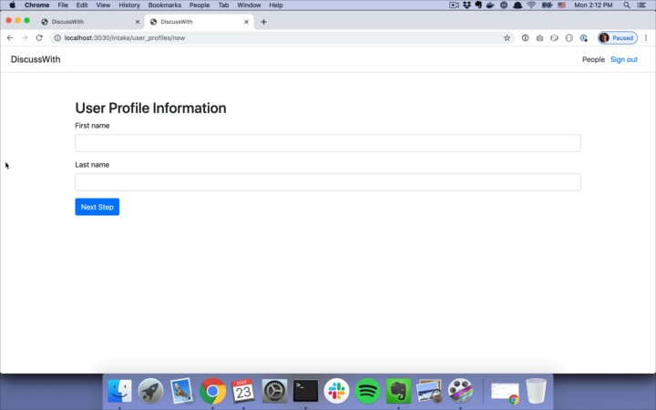Open Finder from the Dock

tap(119, 391)
